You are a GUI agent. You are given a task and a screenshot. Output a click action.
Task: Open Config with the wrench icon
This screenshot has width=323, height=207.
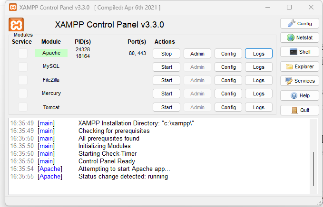click(299, 23)
